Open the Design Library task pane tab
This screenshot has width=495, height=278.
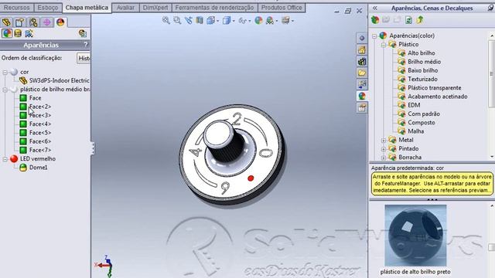tap(362, 61)
